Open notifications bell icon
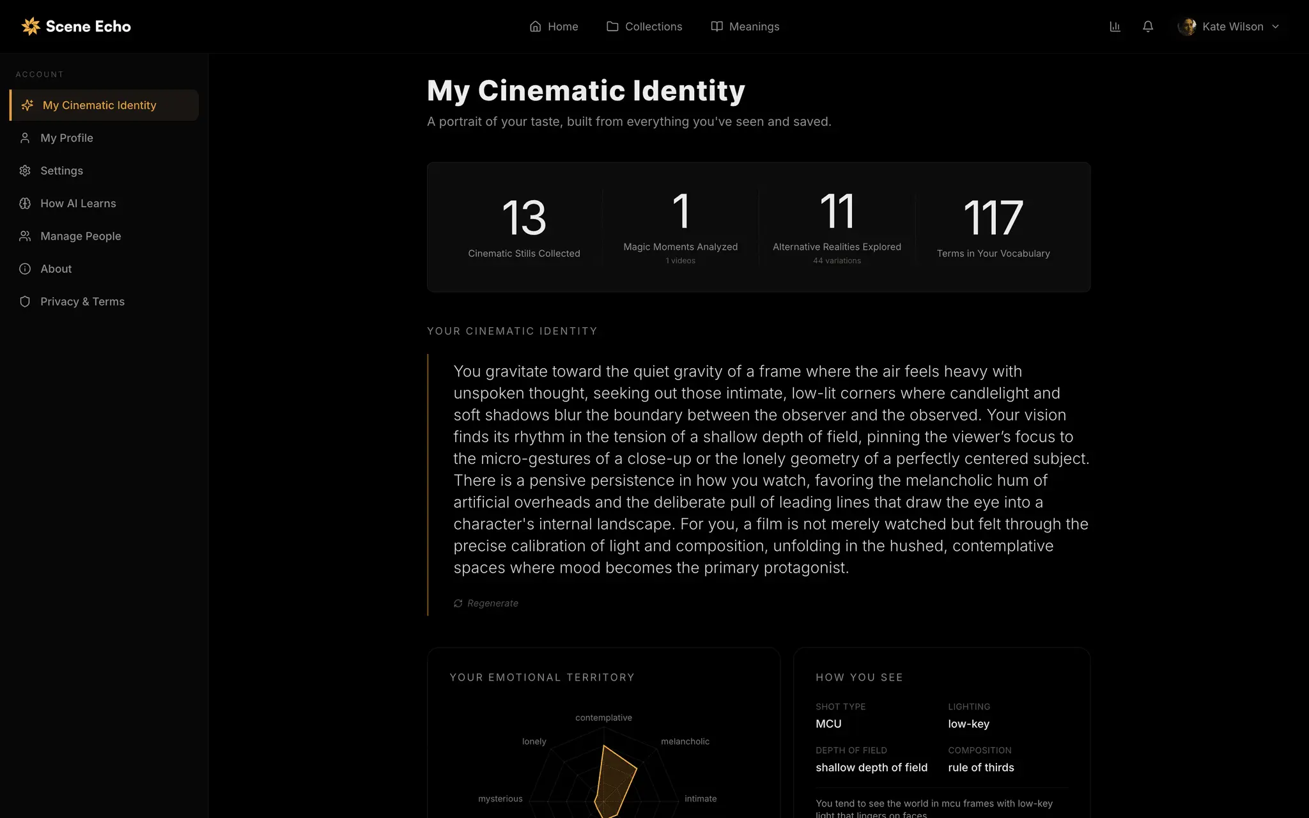This screenshot has width=1309, height=818. pos(1148,26)
